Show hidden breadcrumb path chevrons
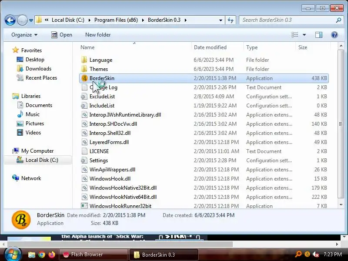Viewport: 348px width, 261px height. [47, 20]
